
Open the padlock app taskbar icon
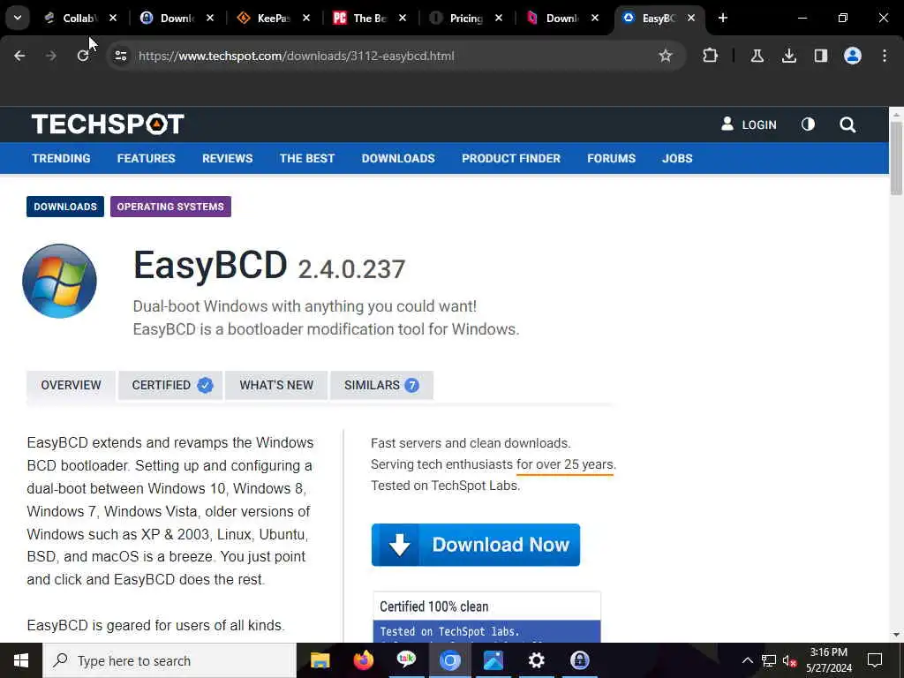click(x=579, y=660)
